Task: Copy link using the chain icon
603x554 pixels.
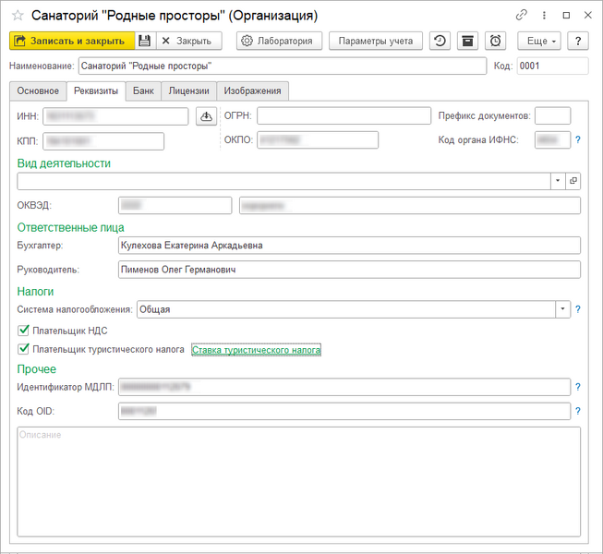Action: [x=522, y=16]
